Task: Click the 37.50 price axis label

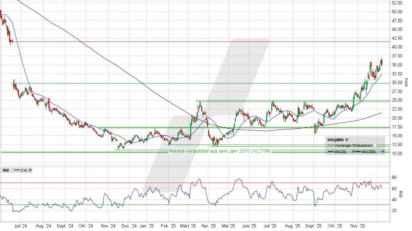Action: coord(397,56)
